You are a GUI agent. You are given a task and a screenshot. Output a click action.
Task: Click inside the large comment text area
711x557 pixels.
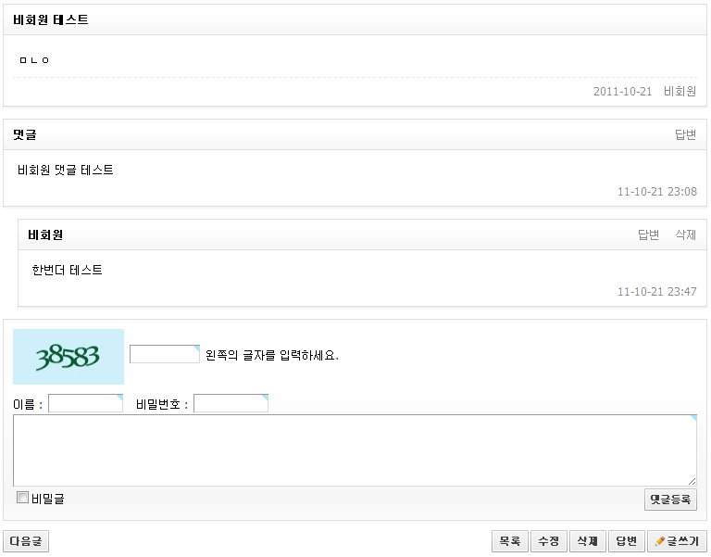point(355,449)
